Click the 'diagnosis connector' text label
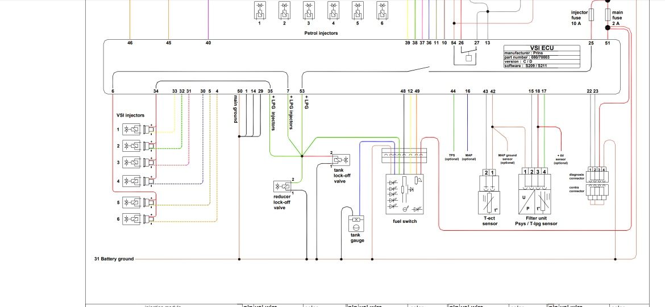 tap(576, 176)
